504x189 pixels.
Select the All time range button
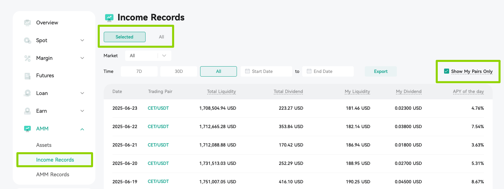click(x=219, y=72)
